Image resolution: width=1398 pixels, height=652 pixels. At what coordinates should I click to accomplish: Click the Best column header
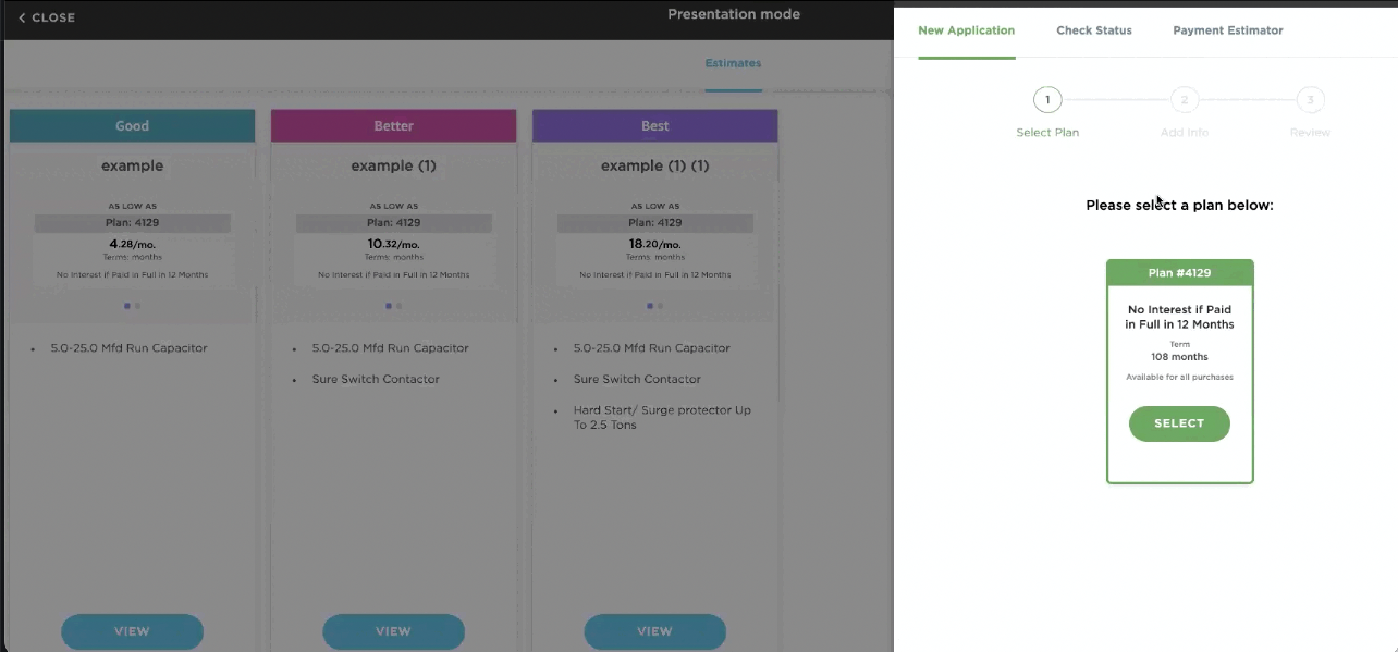(655, 126)
